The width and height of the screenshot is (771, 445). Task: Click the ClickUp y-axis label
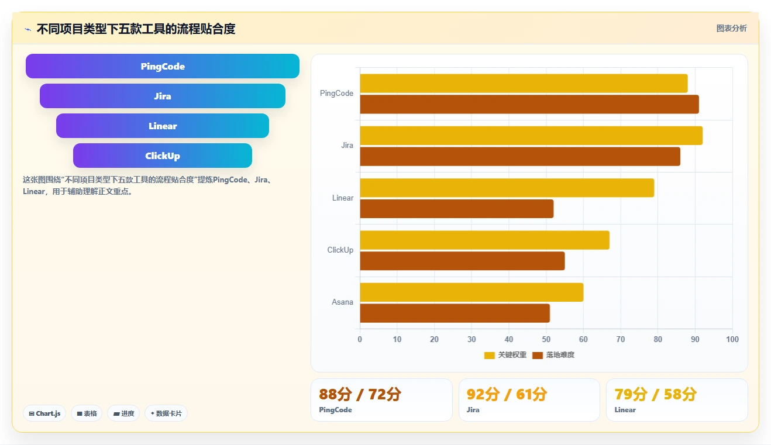[340, 250]
